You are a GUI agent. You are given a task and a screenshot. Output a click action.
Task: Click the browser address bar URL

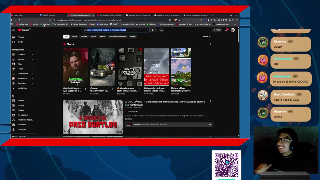pyautogui.click(x=89, y=20)
